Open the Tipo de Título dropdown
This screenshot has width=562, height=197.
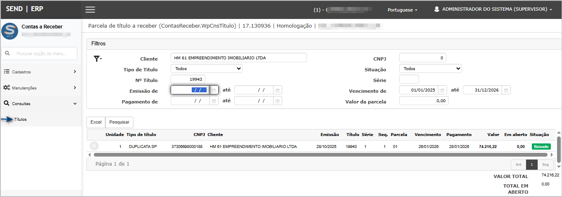206,69
